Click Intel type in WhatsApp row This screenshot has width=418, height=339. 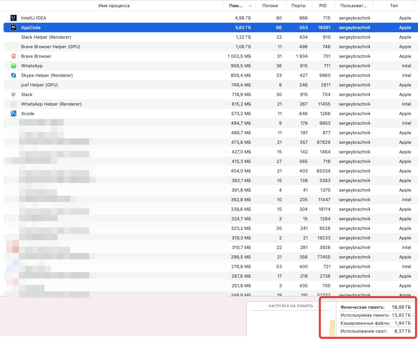click(x=406, y=66)
